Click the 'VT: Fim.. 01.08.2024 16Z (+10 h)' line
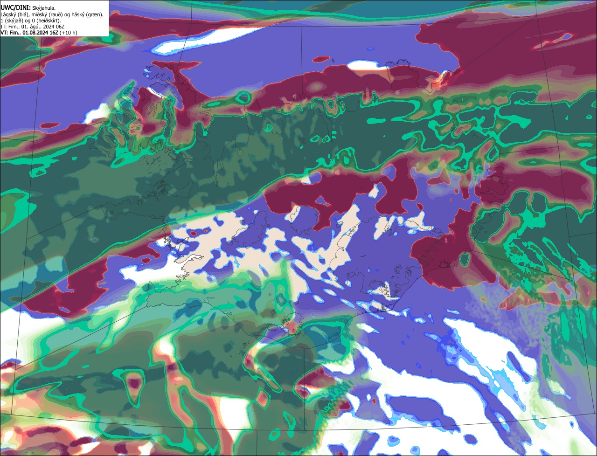Viewport: 597px width, 456px height. (39, 33)
